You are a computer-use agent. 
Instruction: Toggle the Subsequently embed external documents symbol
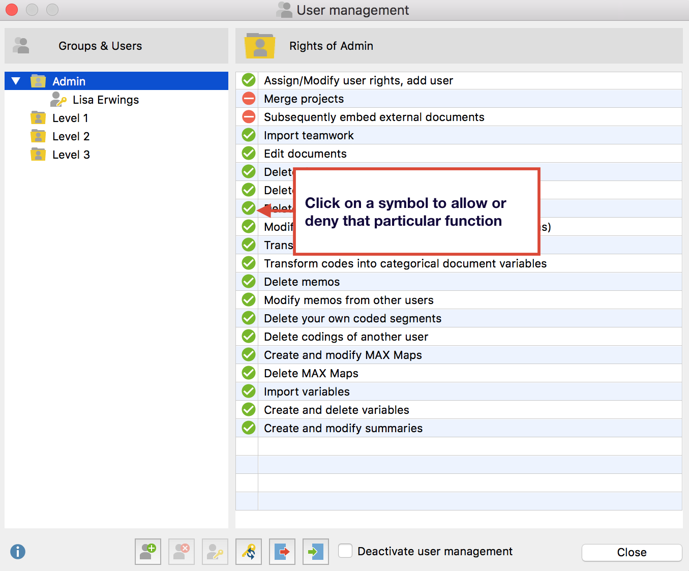pos(249,117)
